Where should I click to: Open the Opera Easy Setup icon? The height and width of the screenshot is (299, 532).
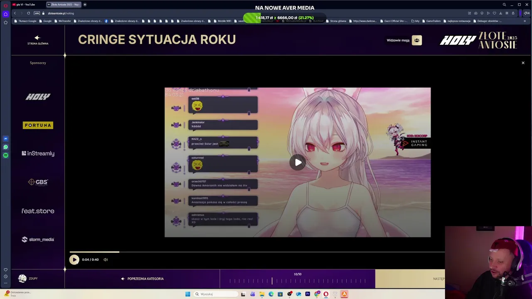point(507,13)
